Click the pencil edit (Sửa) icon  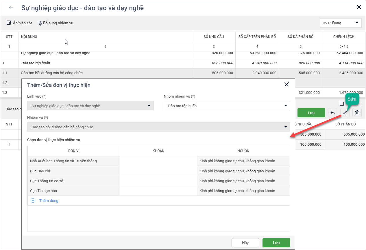345,113
